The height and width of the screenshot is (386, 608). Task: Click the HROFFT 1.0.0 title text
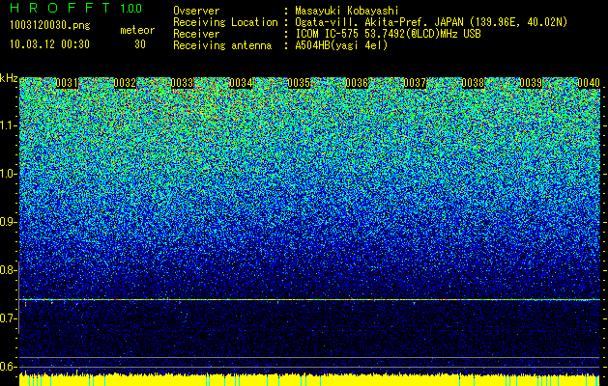click(x=75, y=8)
